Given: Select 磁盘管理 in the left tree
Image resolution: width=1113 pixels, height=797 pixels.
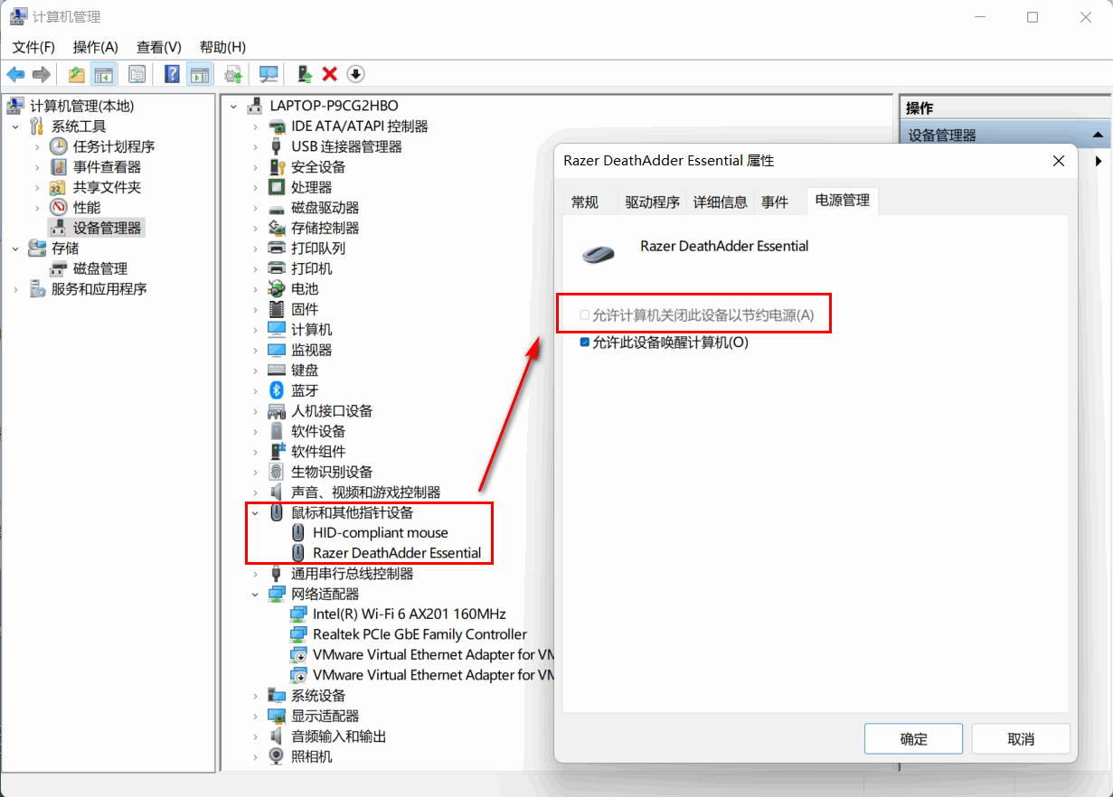Looking at the screenshot, I should (x=99, y=268).
